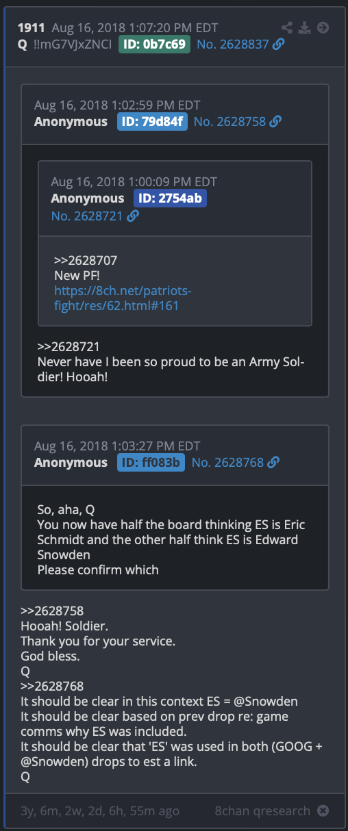Image resolution: width=348 pixels, height=831 pixels.
Task: Open post link No. 2628837
Action: pos(232,44)
